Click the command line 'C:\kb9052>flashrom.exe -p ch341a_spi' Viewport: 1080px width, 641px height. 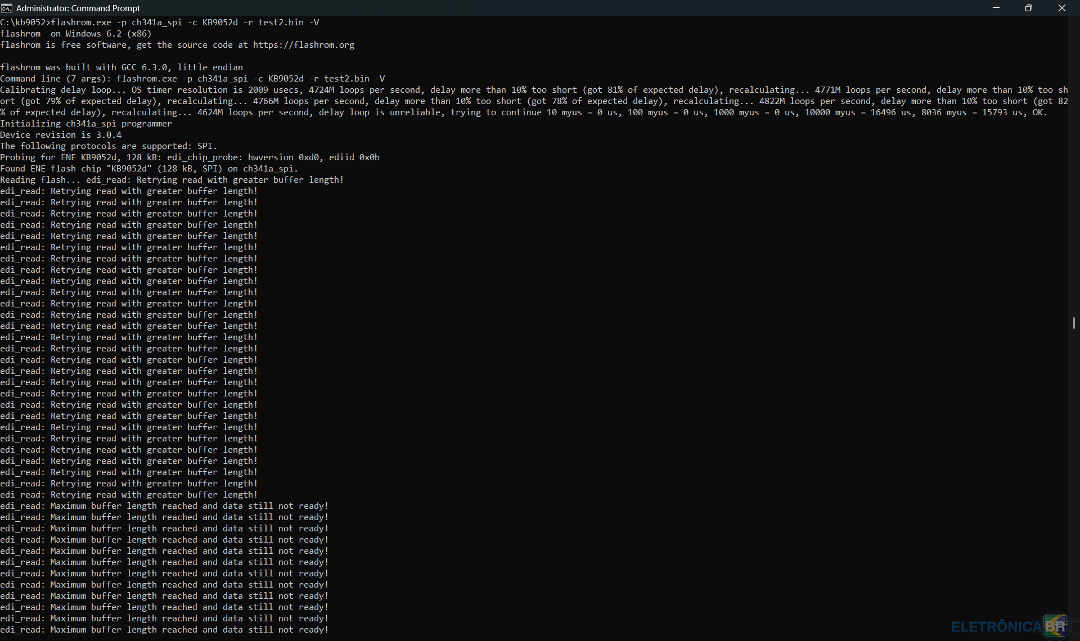point(160,22)
